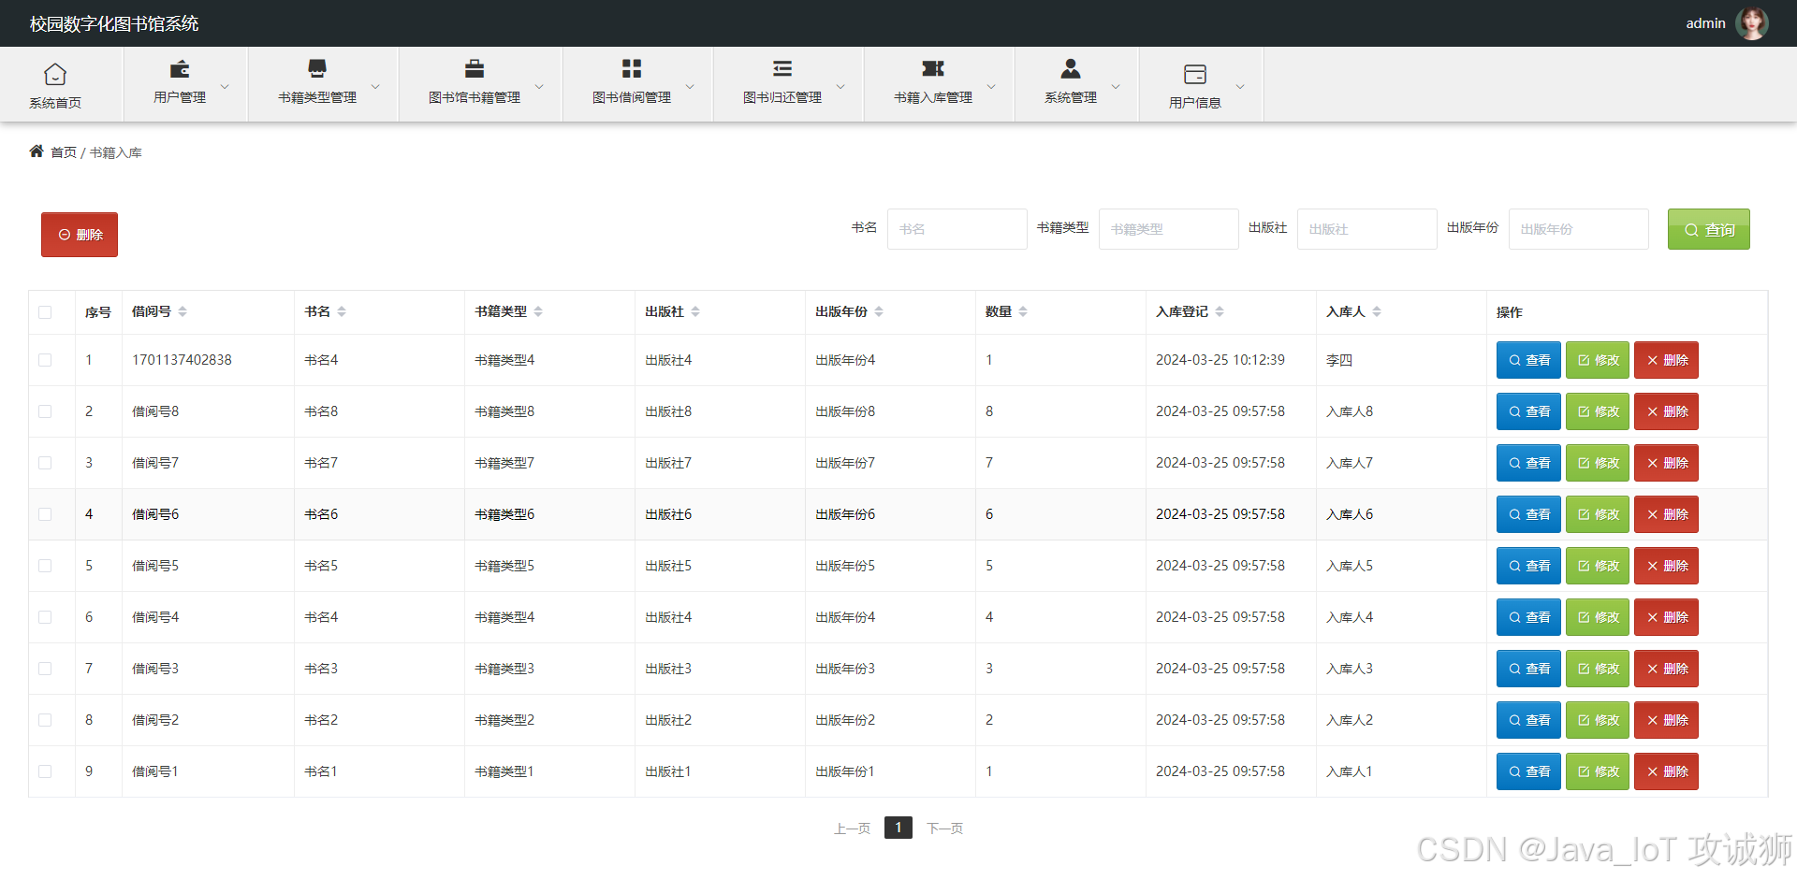Select page 1 in pagination
Viewport: 1797px width, 879px height.
tap(898, 828)
